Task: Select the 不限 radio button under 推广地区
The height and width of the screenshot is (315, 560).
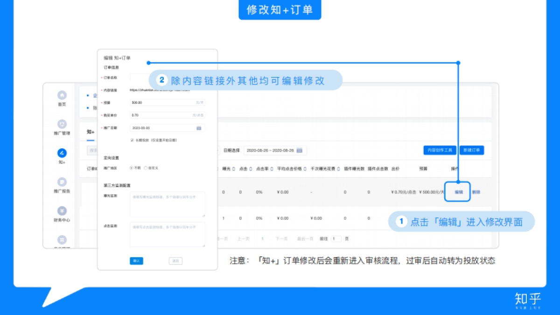Action: coord(131,168)
